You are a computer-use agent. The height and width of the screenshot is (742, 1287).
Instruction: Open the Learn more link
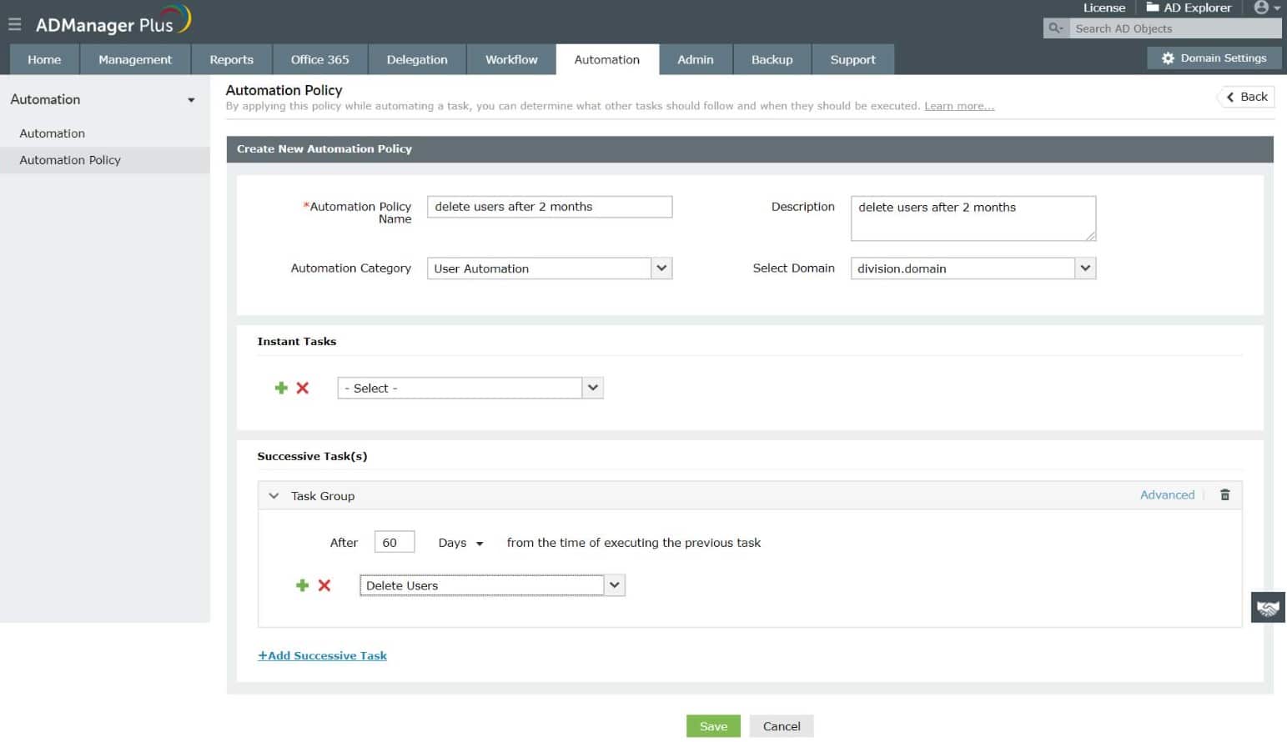[958, 105]
